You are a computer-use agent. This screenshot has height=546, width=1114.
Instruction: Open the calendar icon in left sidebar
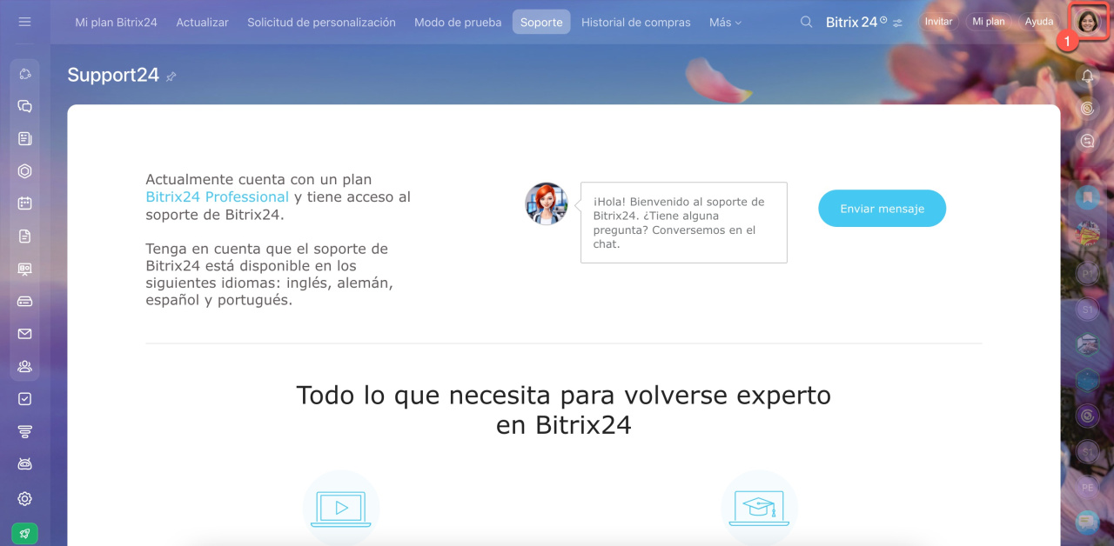(24, 203)
